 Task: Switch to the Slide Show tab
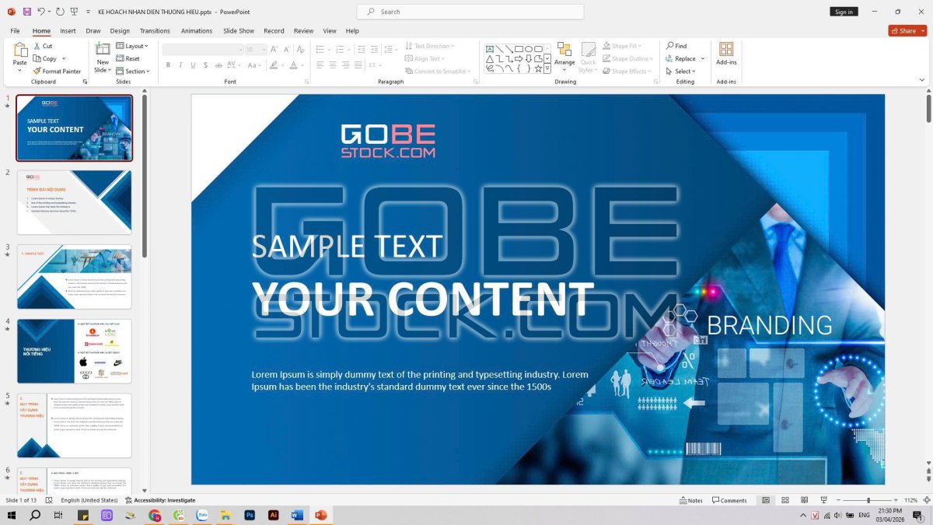[x=239, y=30]
